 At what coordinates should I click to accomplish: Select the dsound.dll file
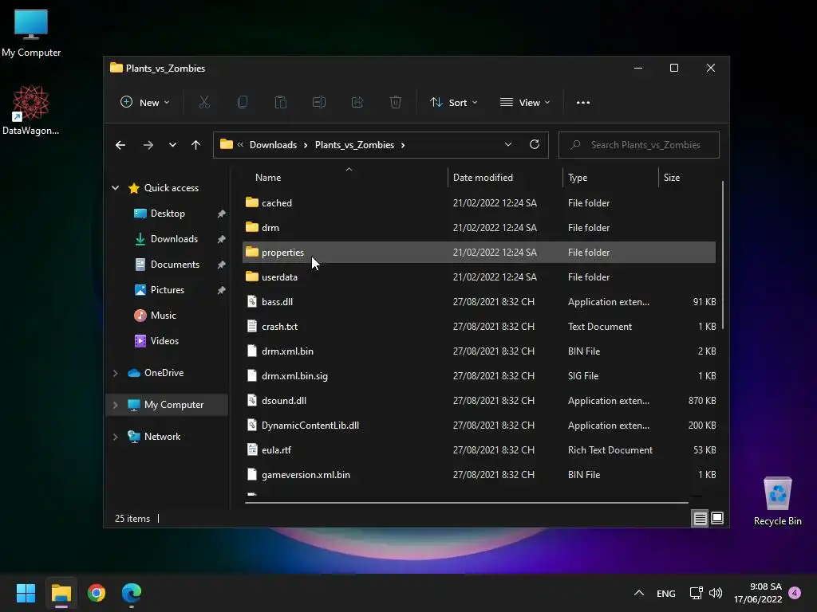(479, 401)
